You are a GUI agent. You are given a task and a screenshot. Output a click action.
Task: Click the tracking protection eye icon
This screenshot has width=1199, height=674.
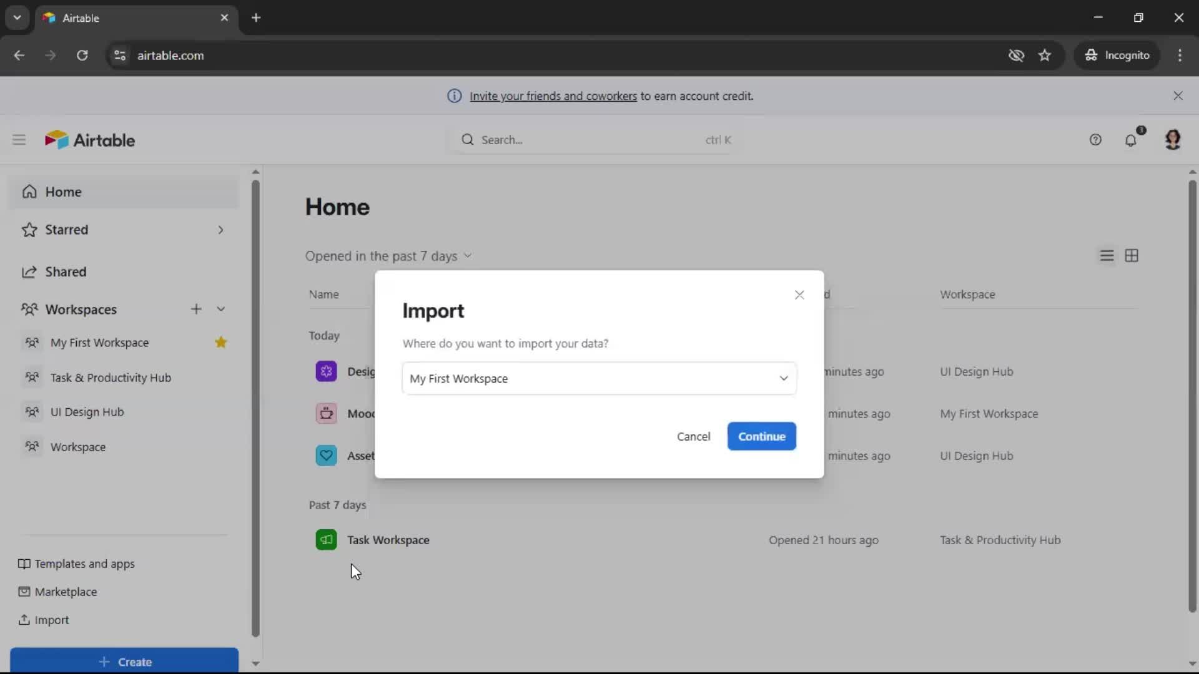[1016, 56]
